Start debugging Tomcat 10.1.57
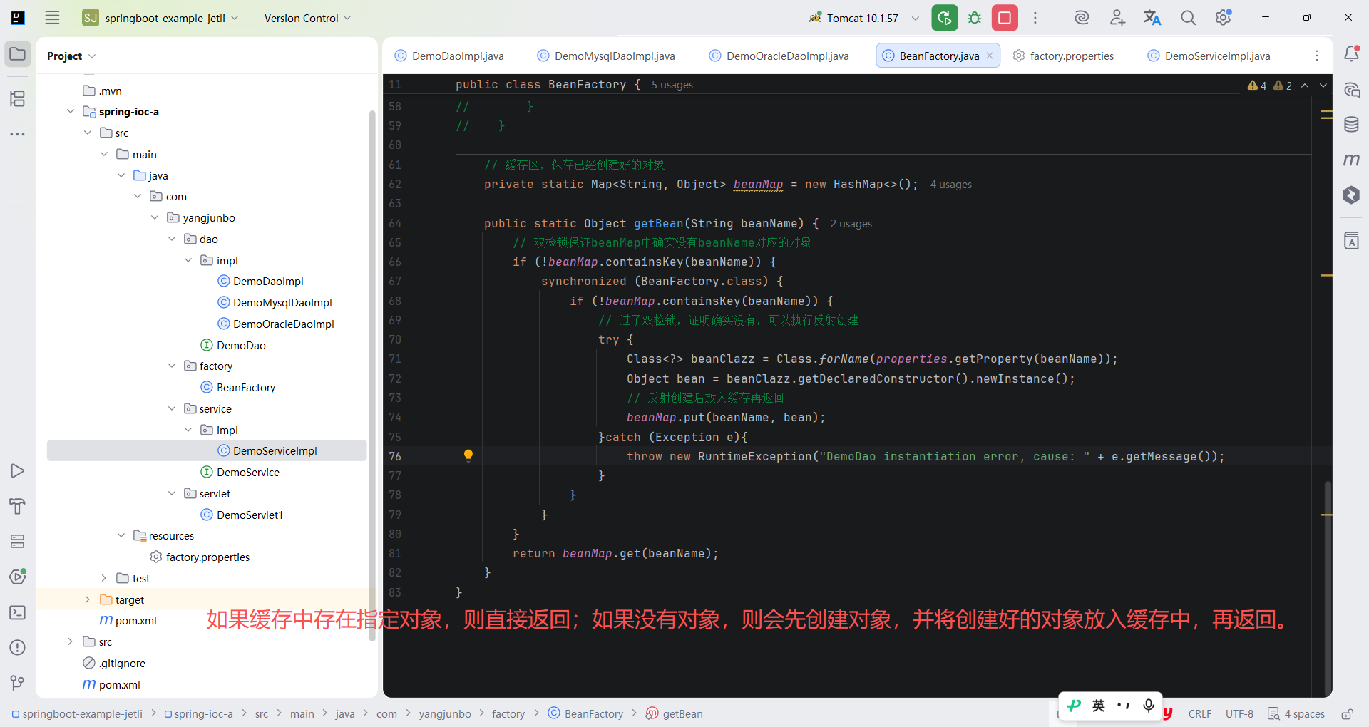 point(975,18)
